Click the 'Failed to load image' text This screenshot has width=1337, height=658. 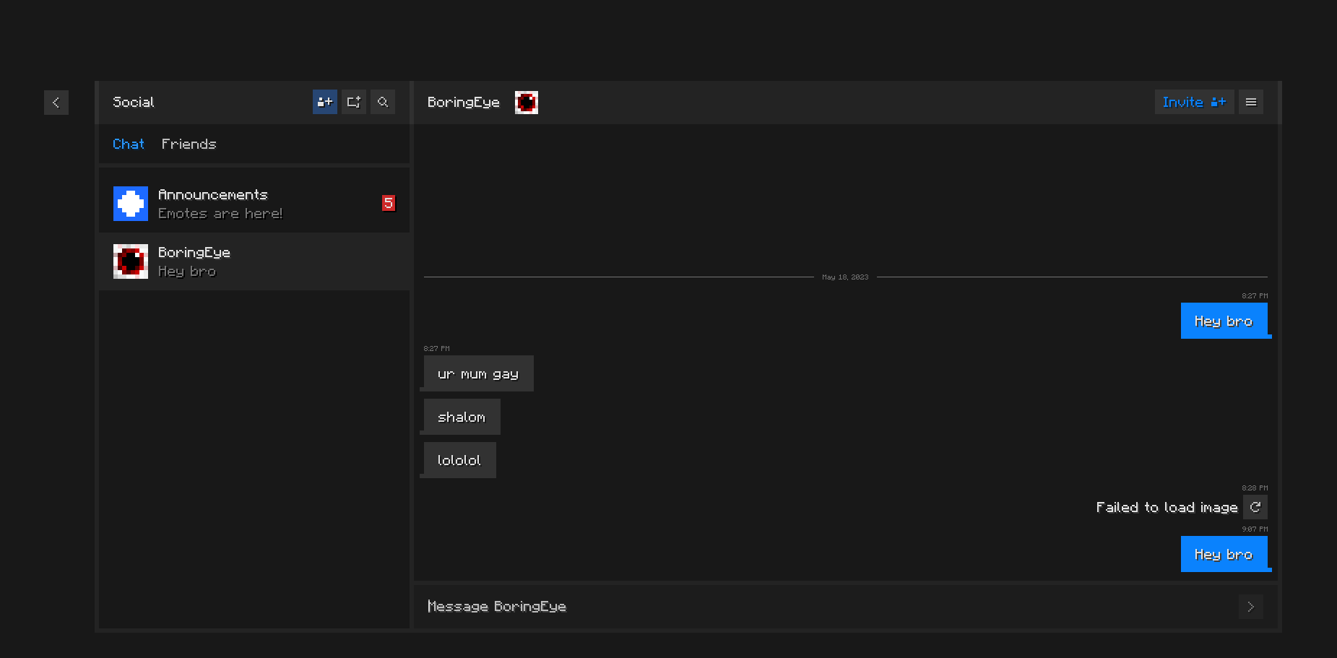pos(1167,507)
